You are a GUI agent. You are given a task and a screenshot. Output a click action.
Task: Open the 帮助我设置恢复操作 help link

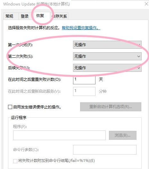[81, 28]
